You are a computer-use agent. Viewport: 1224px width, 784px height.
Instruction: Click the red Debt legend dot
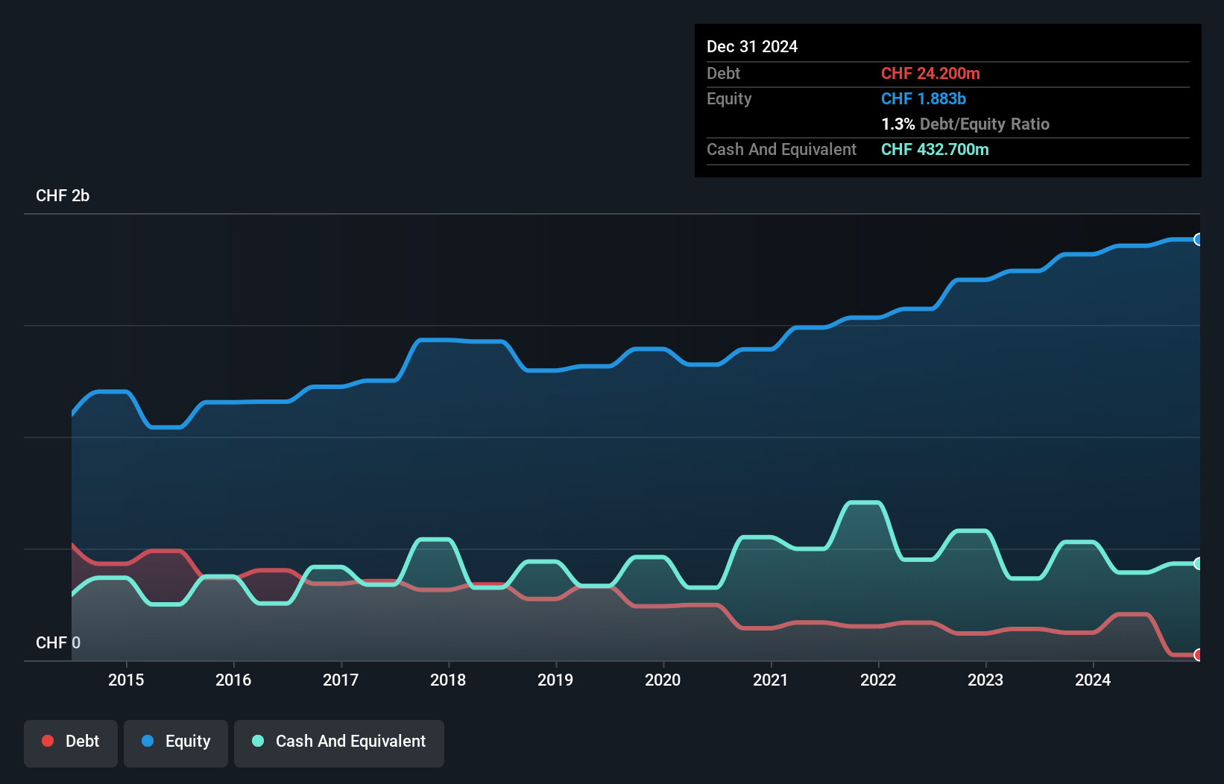(48, 741)
